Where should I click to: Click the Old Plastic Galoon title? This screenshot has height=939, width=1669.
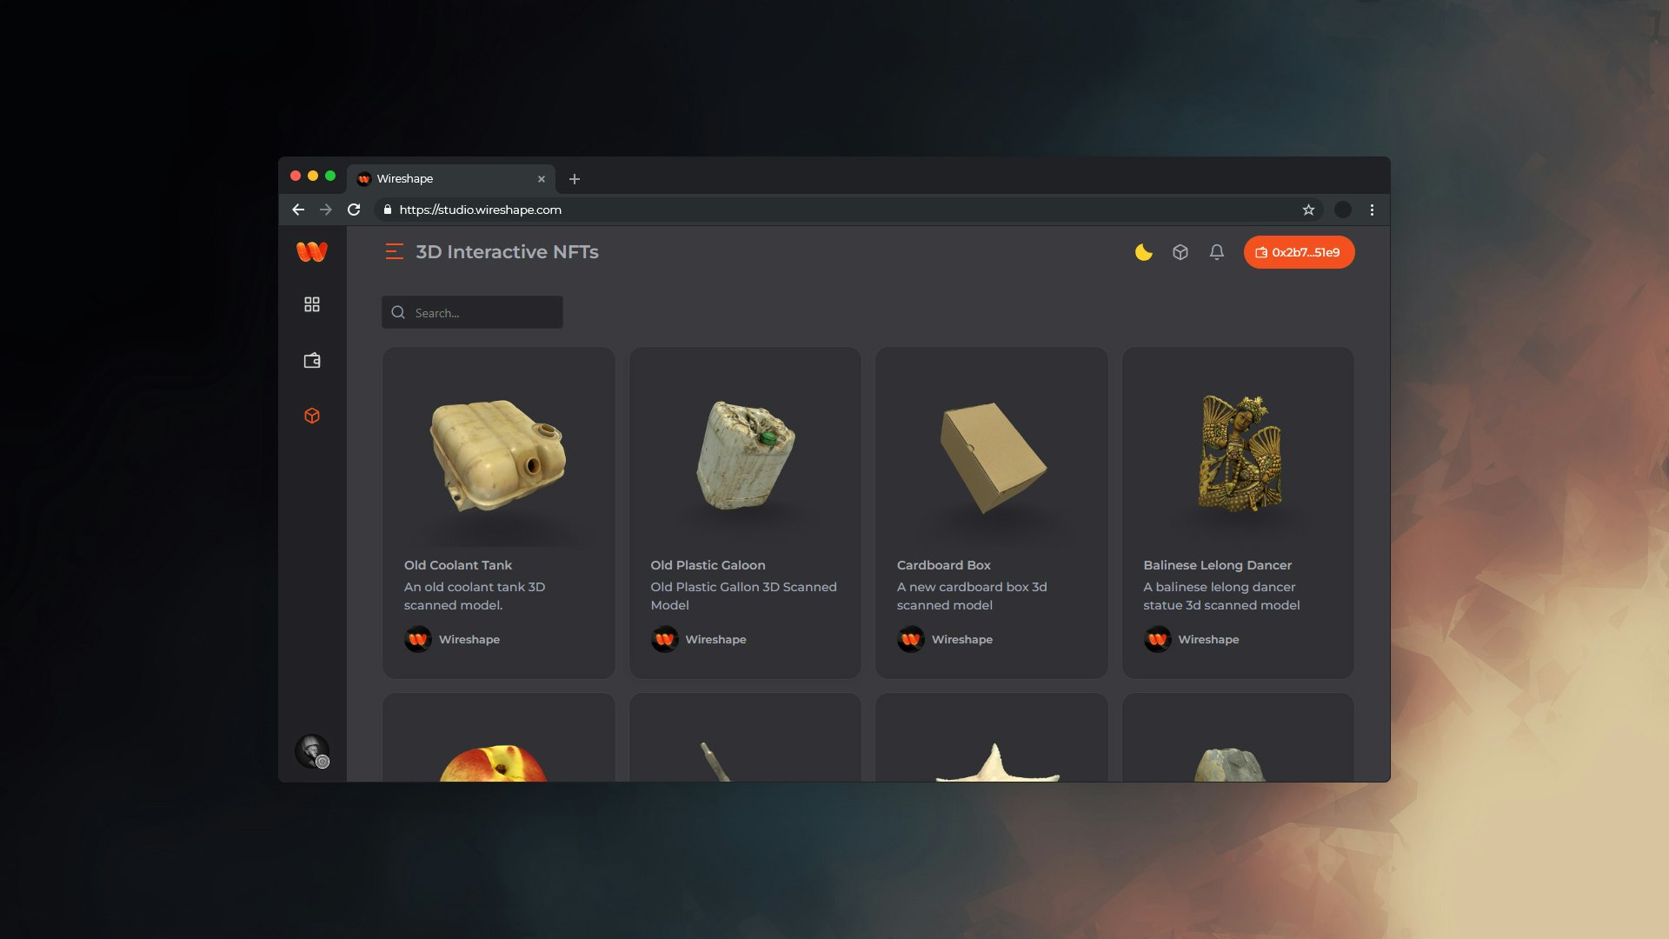click(708, 565)
